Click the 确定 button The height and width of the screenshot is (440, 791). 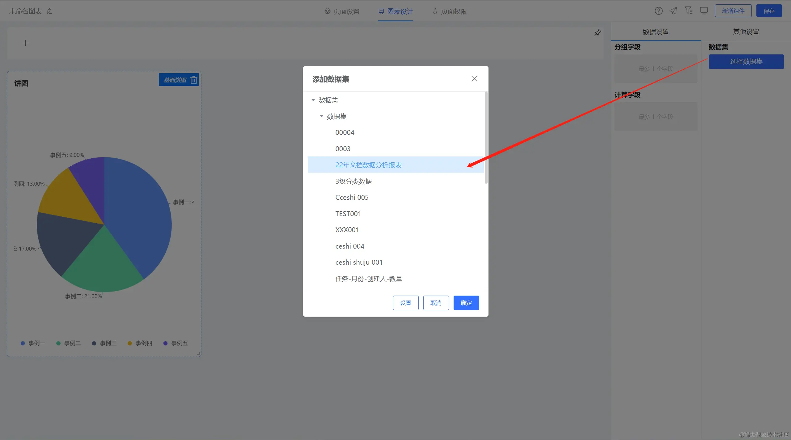[x=466, y=303]
